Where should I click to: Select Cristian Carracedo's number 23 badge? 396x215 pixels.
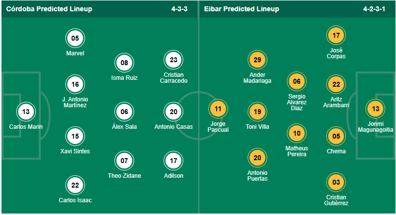pos(173,60)
